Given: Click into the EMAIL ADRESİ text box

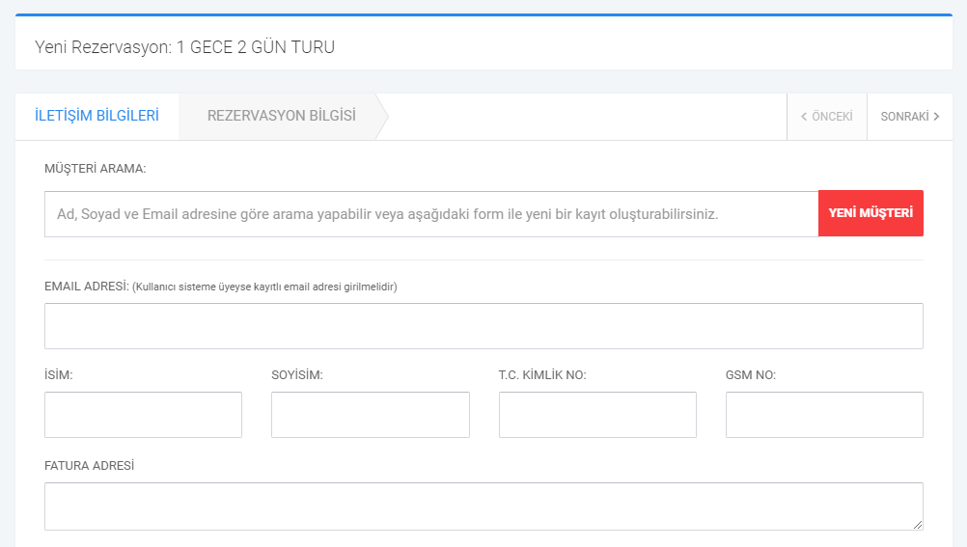Looking at the screenshot, I should click(483, 326).
